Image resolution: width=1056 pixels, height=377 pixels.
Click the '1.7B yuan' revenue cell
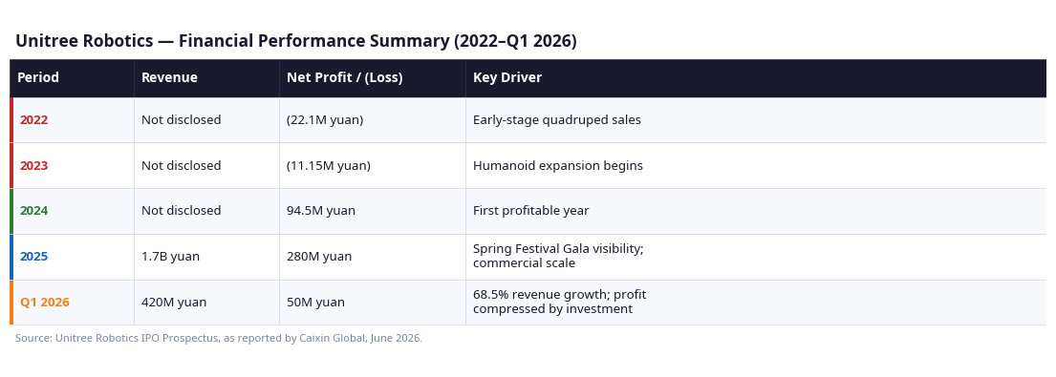(x=206, y=257)
